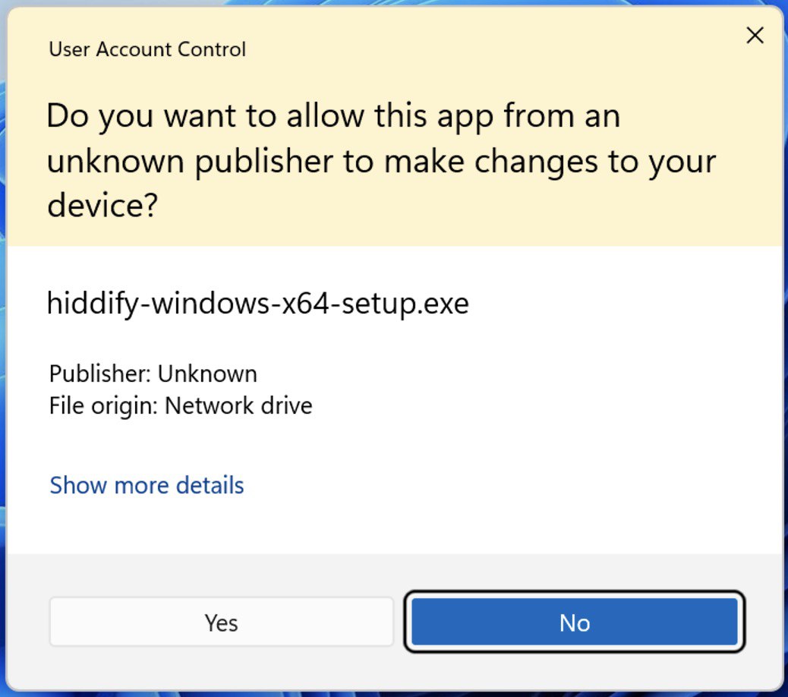Click the File origin: Network drive text
Screen dimensions: 788x697
tap(179, 405)
